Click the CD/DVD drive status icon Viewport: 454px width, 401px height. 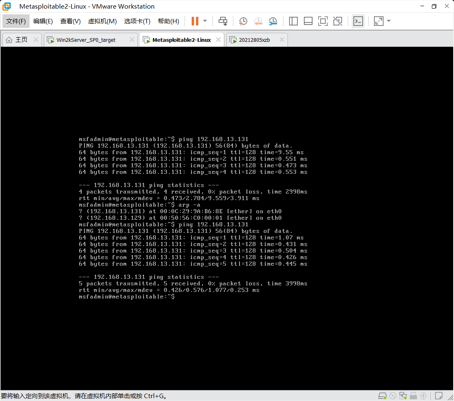point(393,396)
